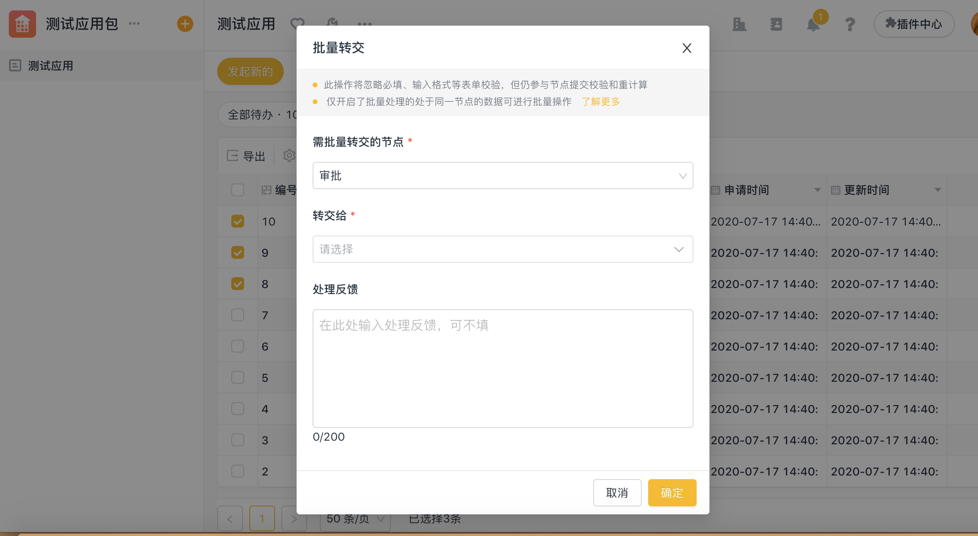Viewport: 978px width, 536px height.
Task: Click the help question mark icon
Action: (x=850, y=24)
